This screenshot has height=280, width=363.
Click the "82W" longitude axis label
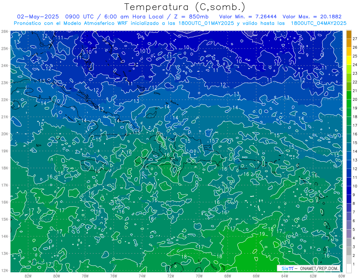click(28, 275)
